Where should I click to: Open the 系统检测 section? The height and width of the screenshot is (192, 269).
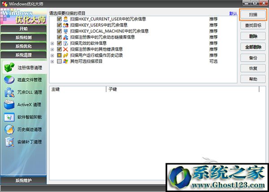23,37
